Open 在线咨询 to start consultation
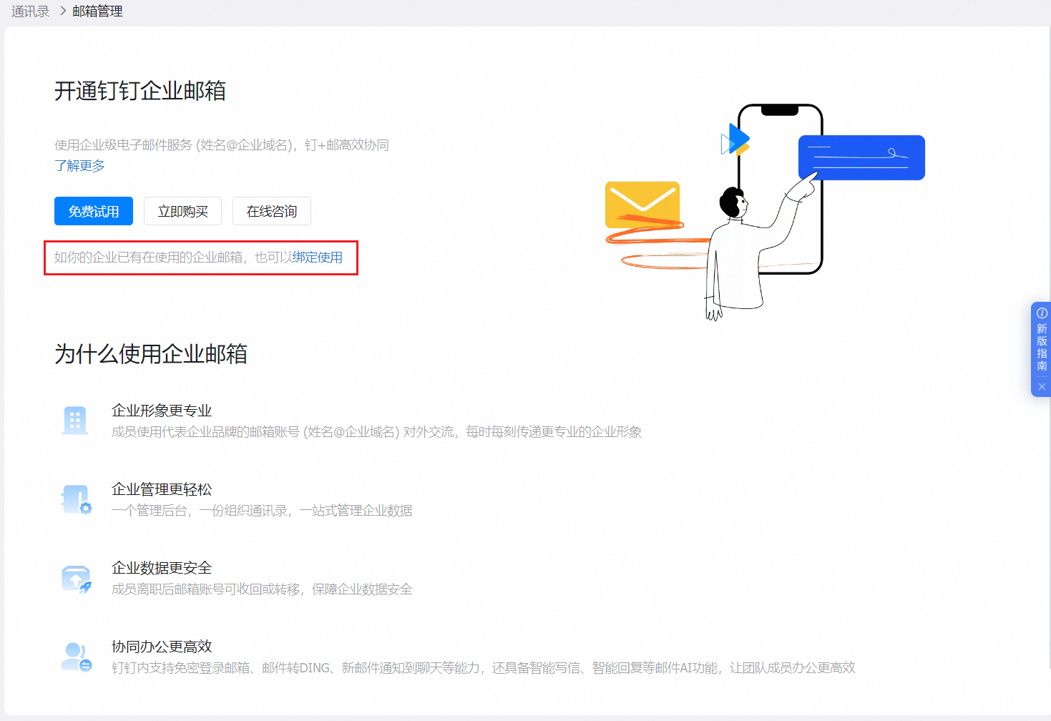 click(x=271, y=211)
